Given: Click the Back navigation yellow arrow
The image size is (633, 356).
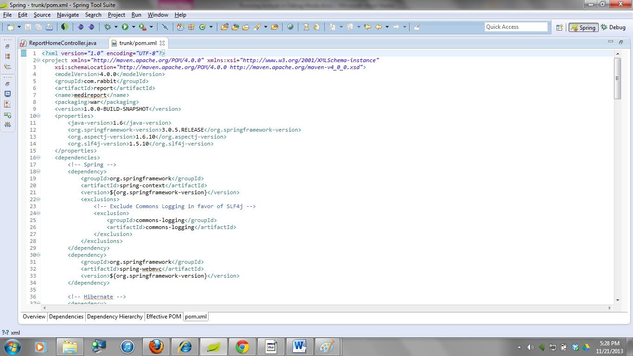Looking at the screenshot, I should point(379,27).
